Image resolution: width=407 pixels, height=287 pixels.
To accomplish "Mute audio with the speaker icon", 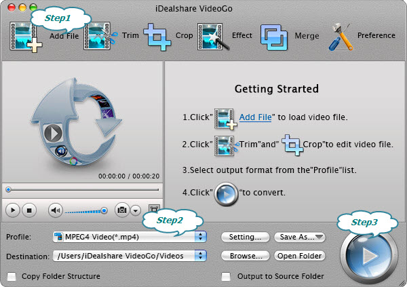I will [x=56, y=210].
